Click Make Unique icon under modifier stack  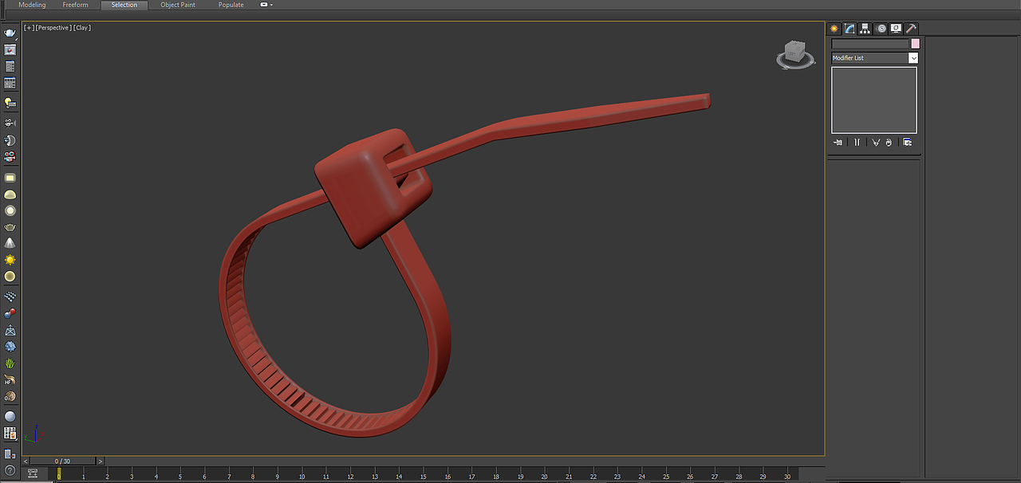(876, 142)
